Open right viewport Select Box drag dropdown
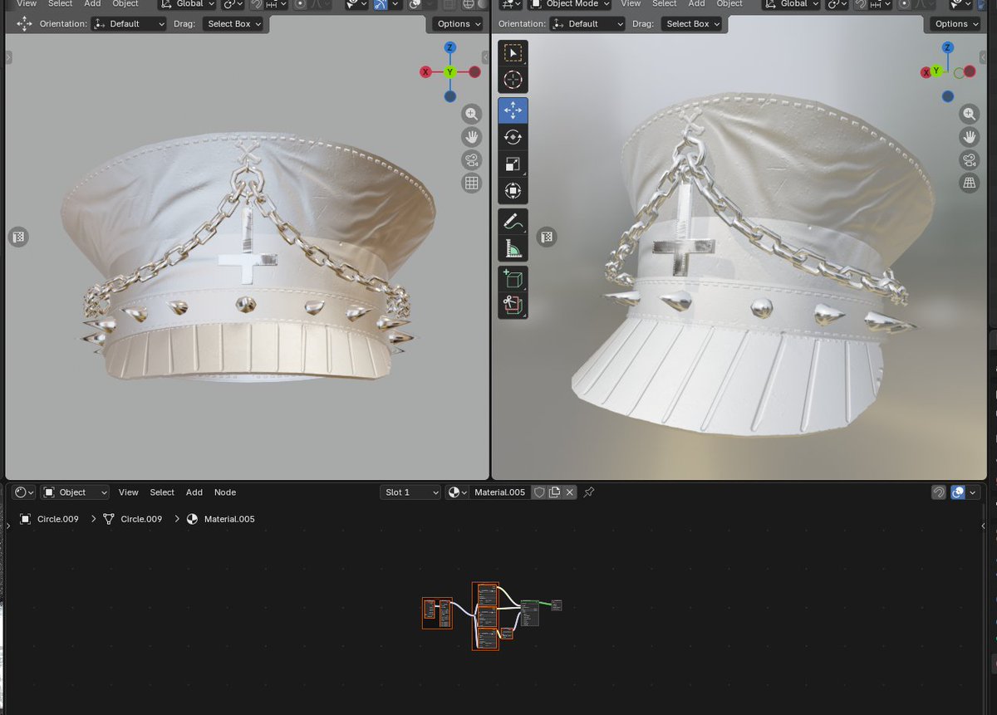The image size is (997, 715). 693,24
